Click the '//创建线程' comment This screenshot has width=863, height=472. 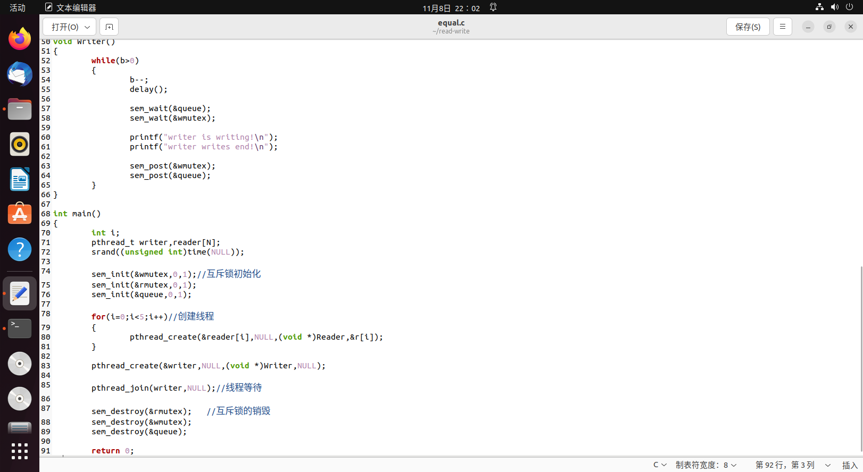point(191,316)
